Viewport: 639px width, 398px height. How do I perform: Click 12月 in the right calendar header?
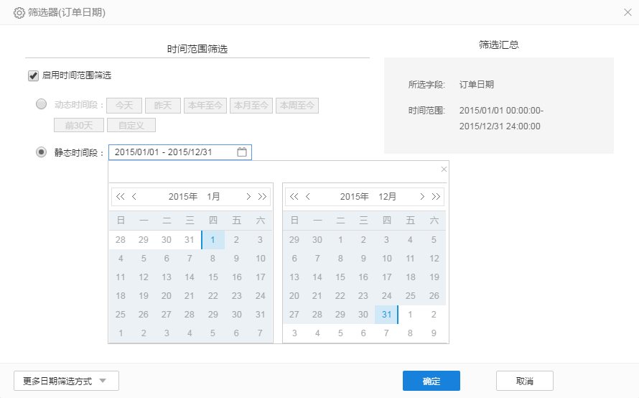tap(387, 197)
